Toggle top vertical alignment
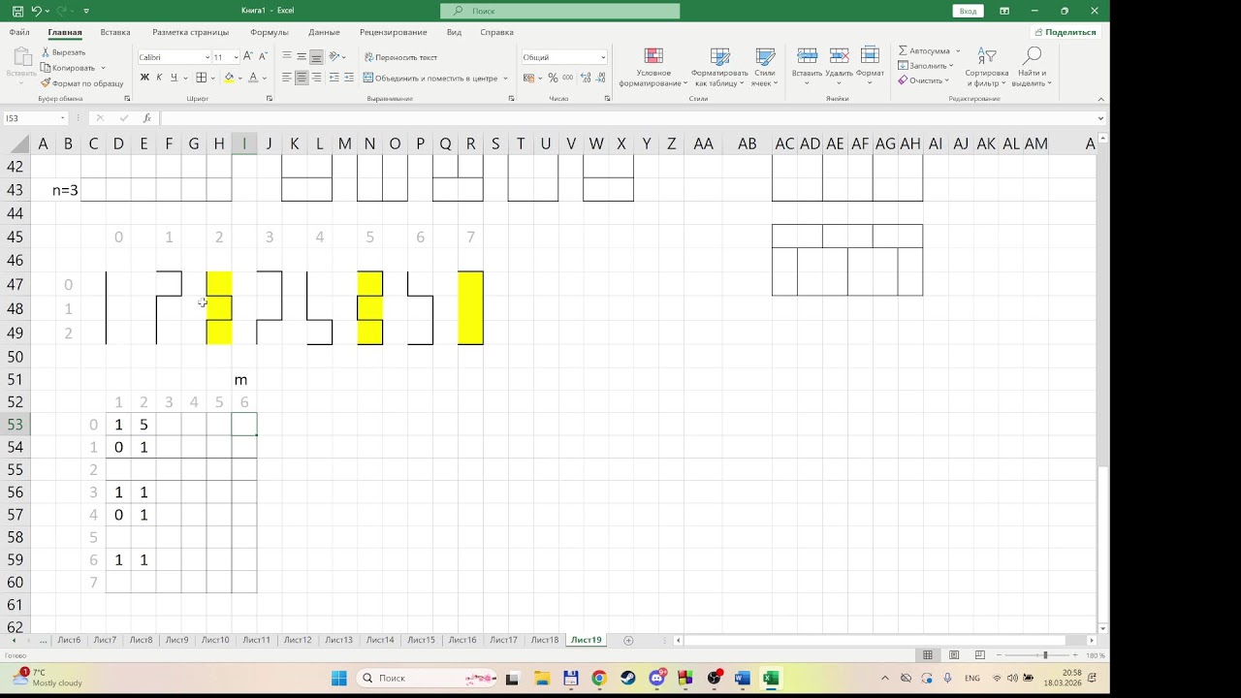 click(x=287, y=57)
